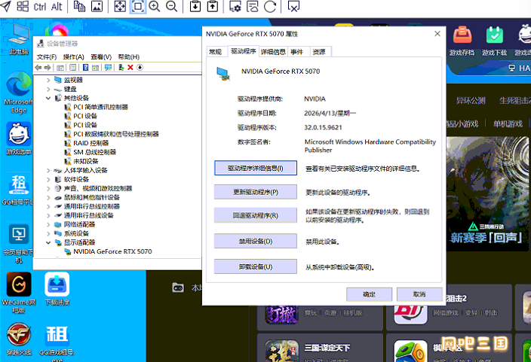Click the update driver green arrow icon

[x=121, y=68]
